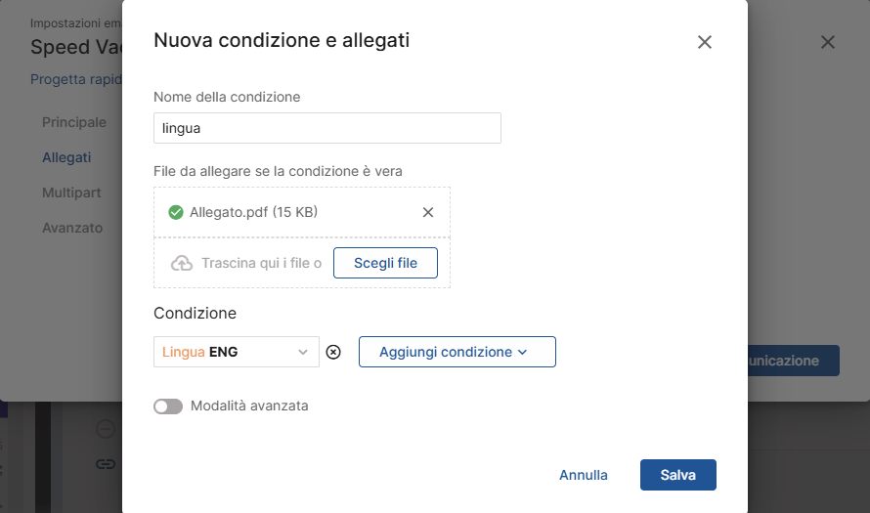Save the condition with Salva
Screen dimensions: 870x513
pyautogui.click(x=677, y=475)
